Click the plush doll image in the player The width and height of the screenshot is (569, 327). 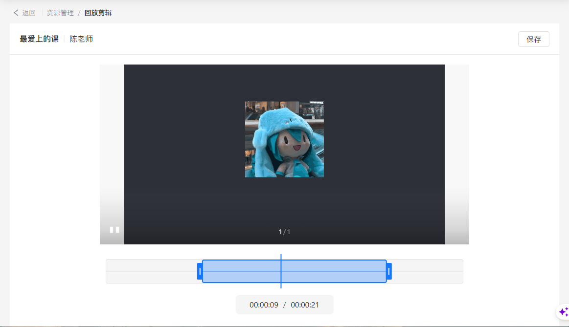[284, 139]
